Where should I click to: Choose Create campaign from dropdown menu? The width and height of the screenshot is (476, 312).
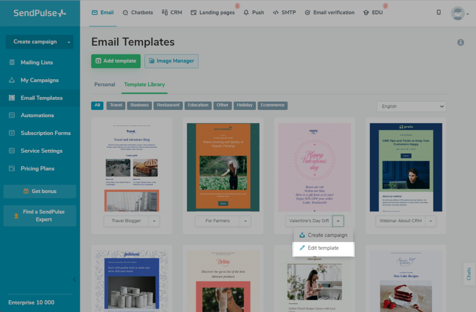[x=323, y=235]
